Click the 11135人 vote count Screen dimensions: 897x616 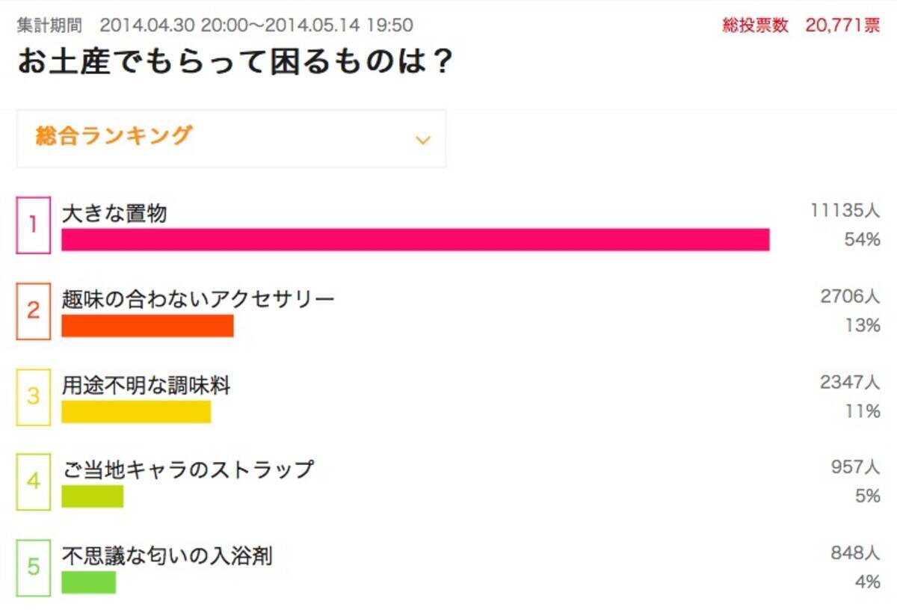pos(845,212)
